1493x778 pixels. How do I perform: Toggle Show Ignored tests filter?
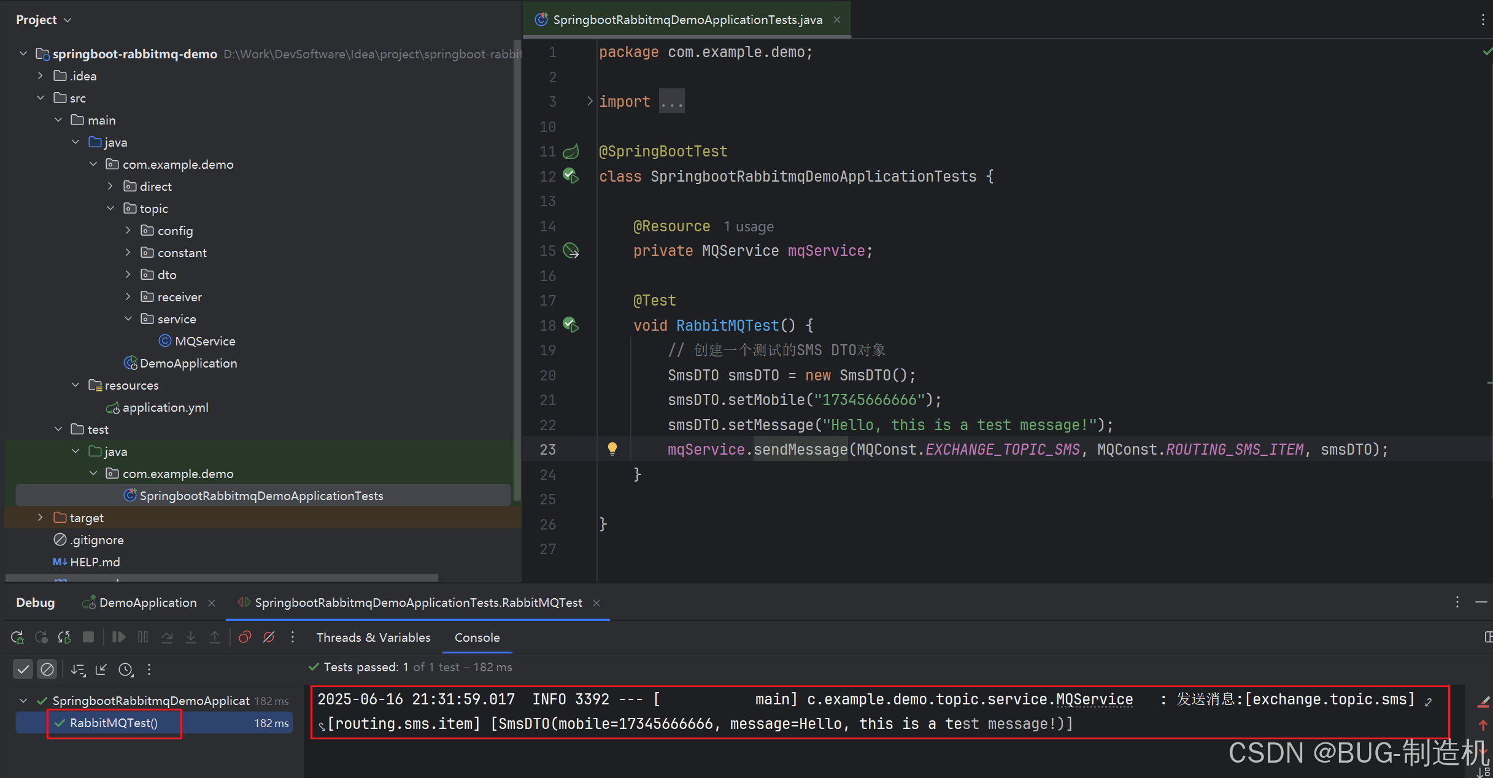tap(47, 669)
